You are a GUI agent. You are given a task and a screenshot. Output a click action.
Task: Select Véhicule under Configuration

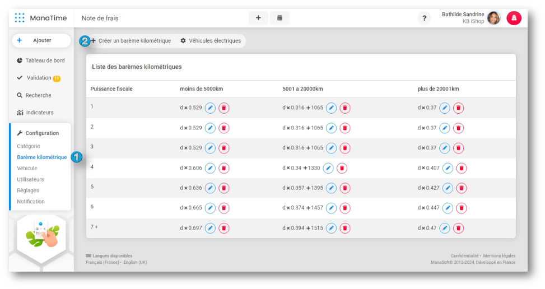pos(27,169)
